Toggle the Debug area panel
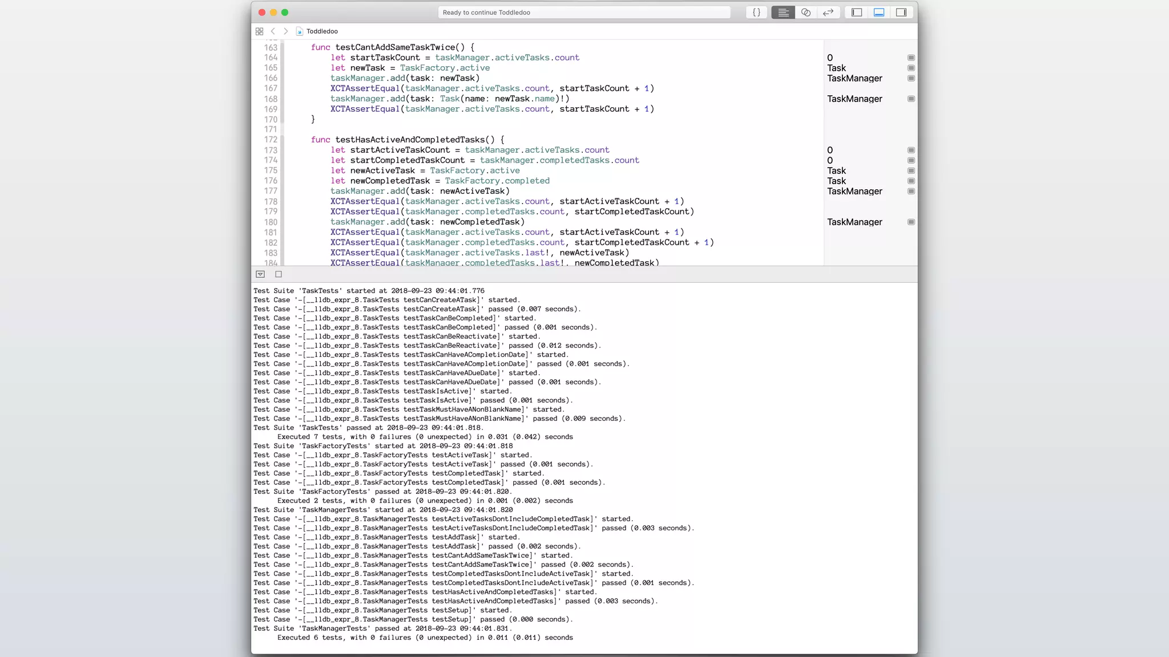The image size is (1169, 657). click(879, 13)
